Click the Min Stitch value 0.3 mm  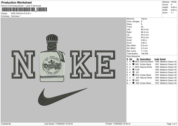(144, 48)
